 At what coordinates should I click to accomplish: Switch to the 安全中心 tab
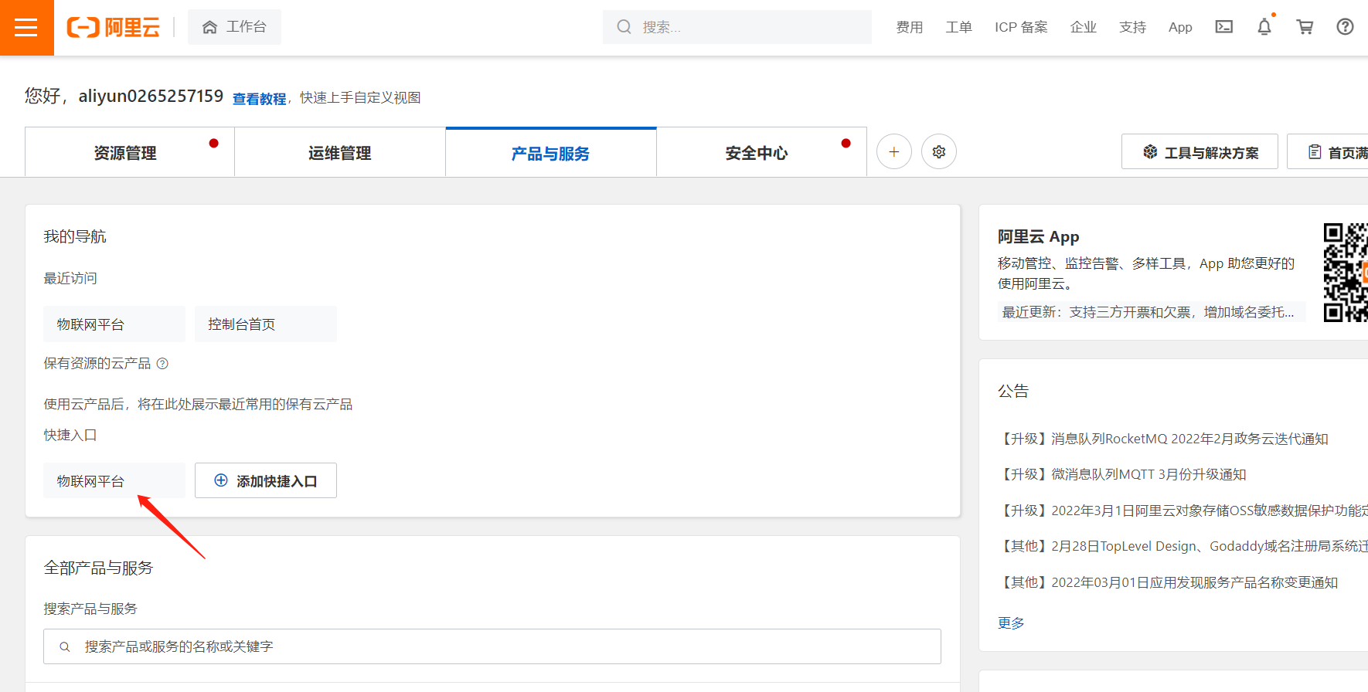point(761,152)
